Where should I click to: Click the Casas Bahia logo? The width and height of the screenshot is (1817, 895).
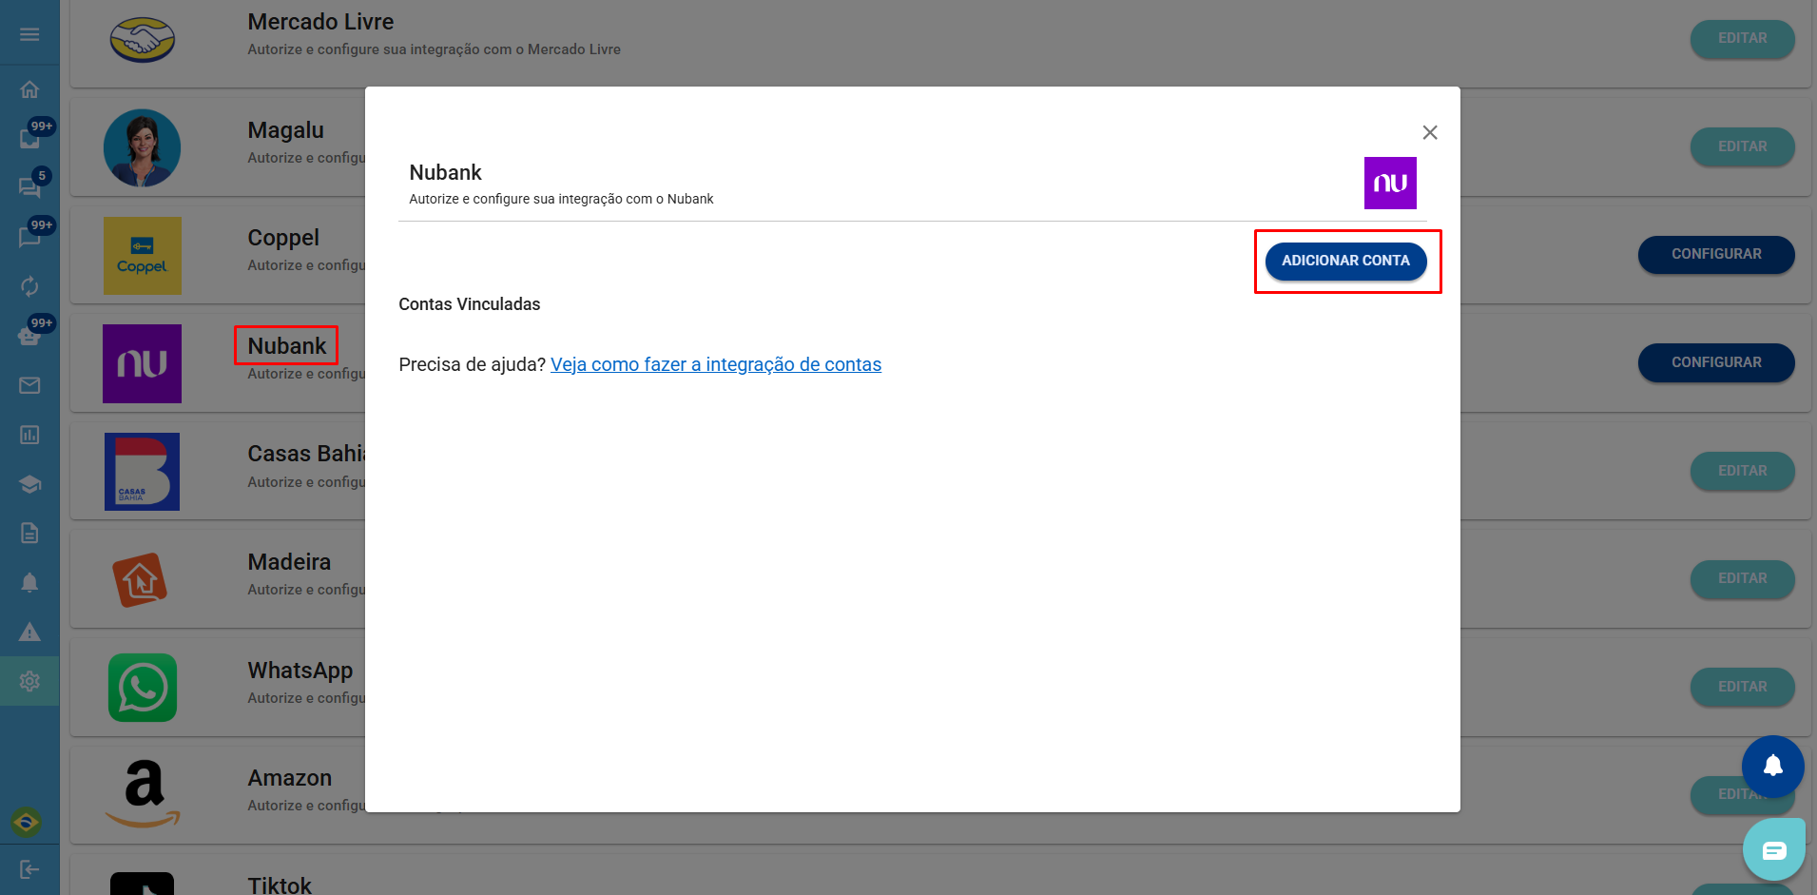142,472
